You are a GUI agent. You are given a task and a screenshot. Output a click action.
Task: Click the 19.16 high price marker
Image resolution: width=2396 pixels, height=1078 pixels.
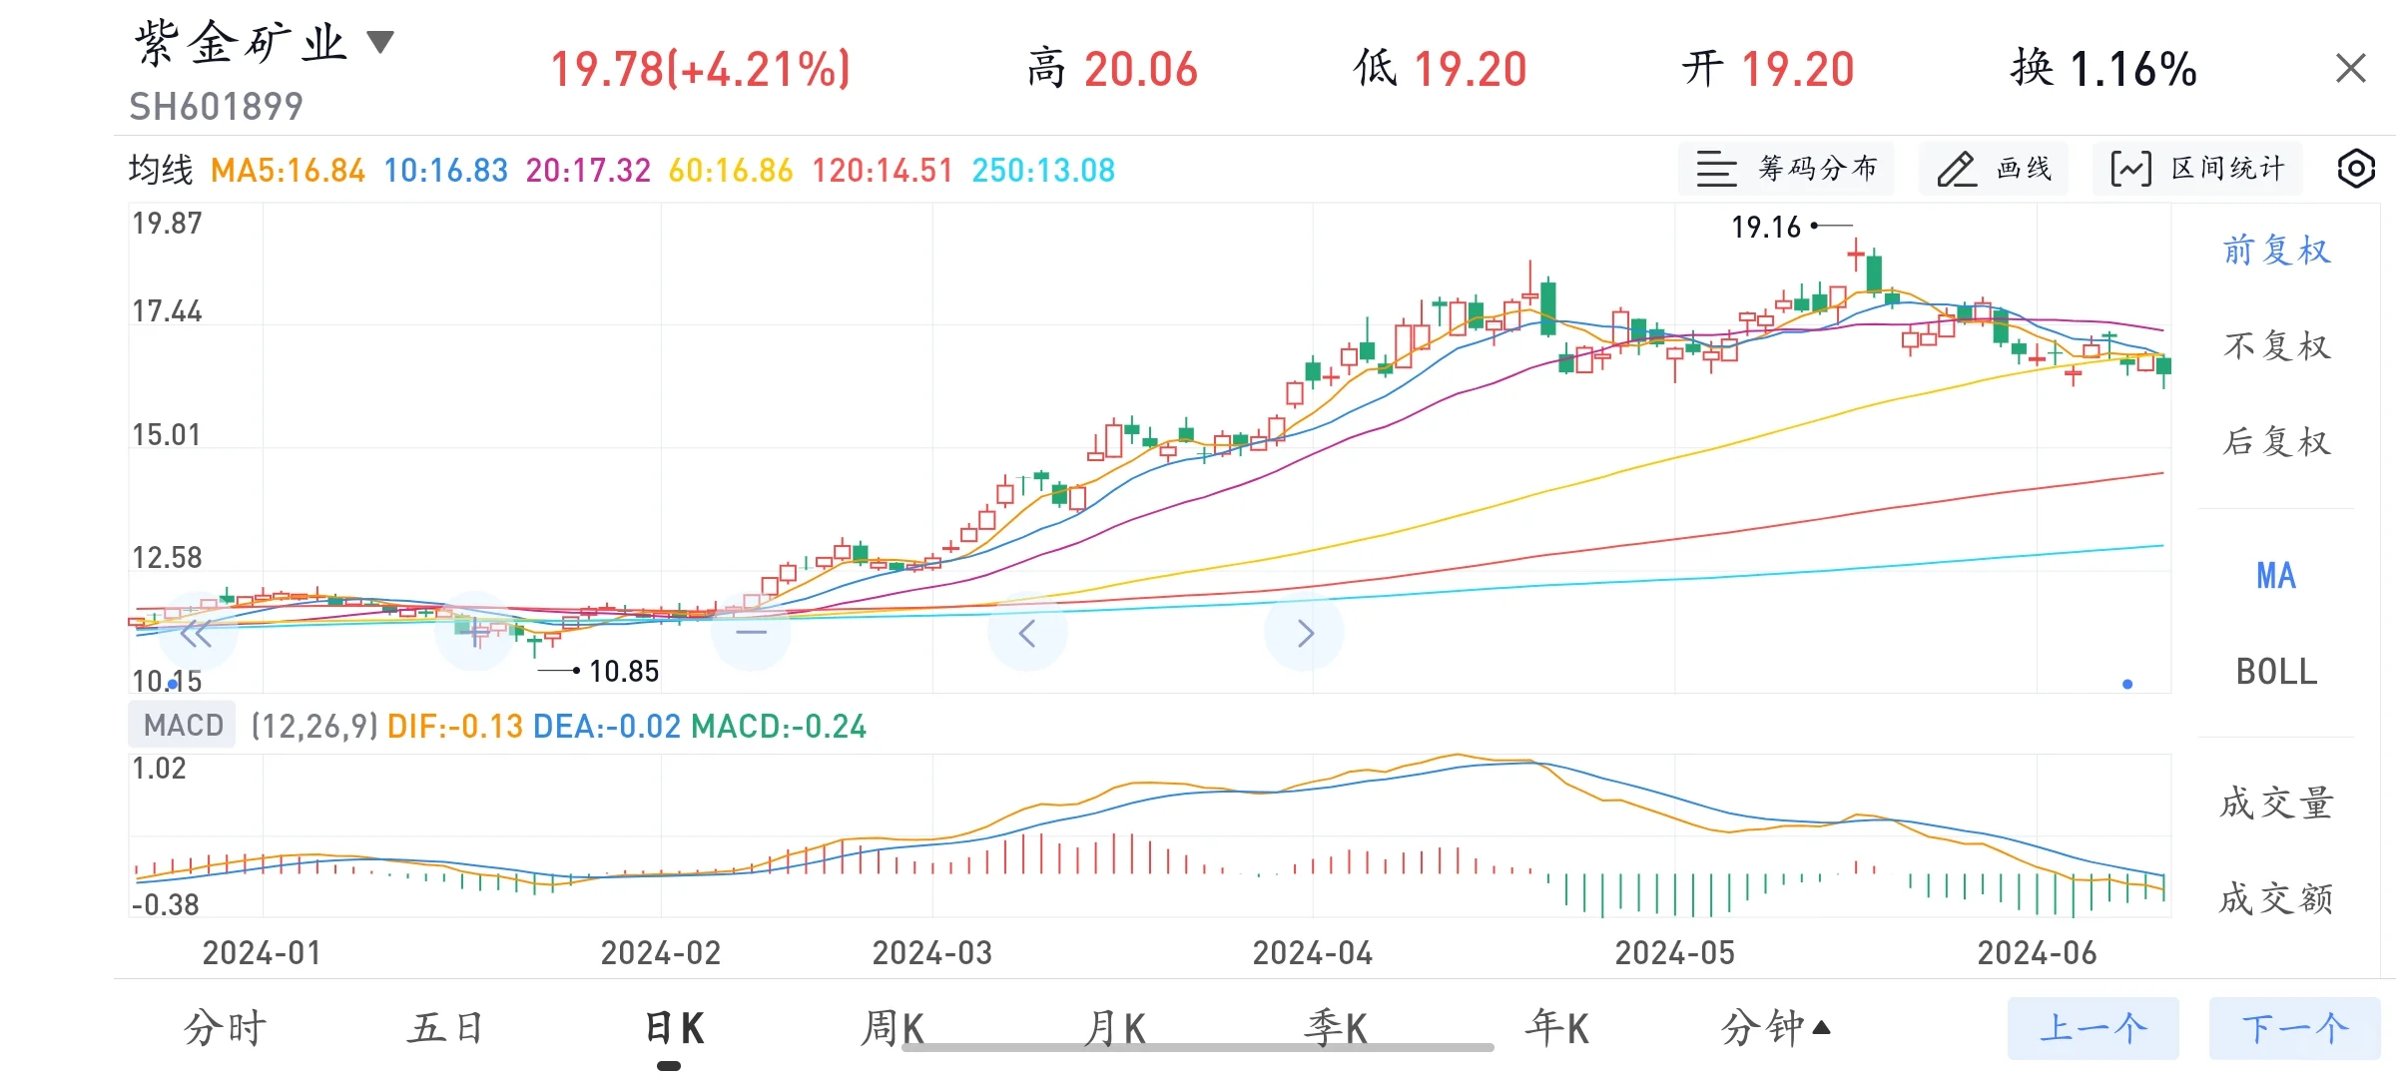[1766, 228]
